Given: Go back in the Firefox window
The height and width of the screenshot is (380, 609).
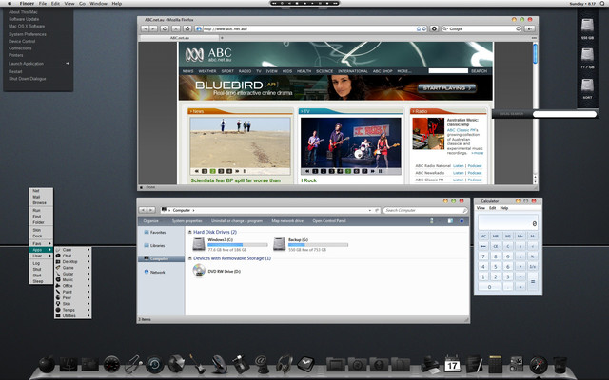Looking at the screenshot, I should point(145,28).
